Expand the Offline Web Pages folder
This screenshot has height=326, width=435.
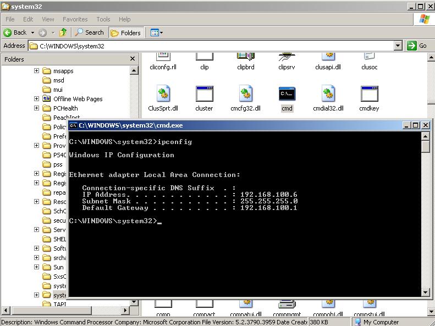pos(36,99)
